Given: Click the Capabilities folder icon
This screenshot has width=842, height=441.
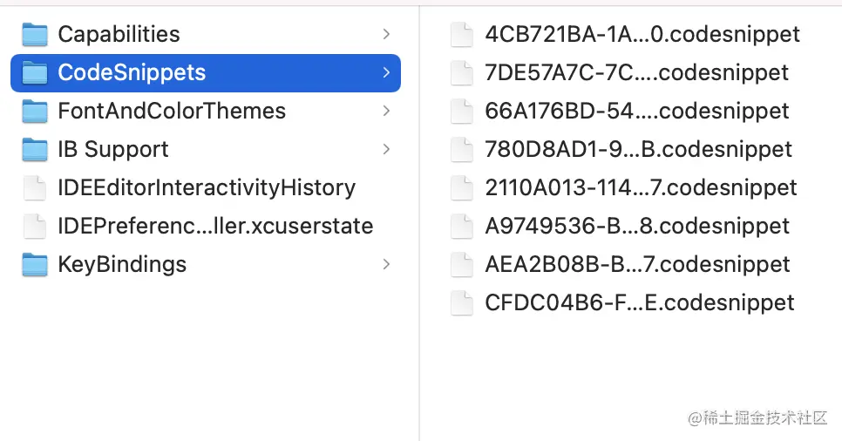Looking at the screenshot, I should pyautogui.click(x=35, y=35).
